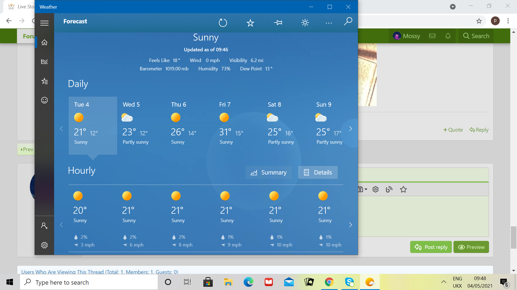Viewport: 517px width, 290px height.
Task: Click the browser page vertical scrollbar
Action: 513,238
